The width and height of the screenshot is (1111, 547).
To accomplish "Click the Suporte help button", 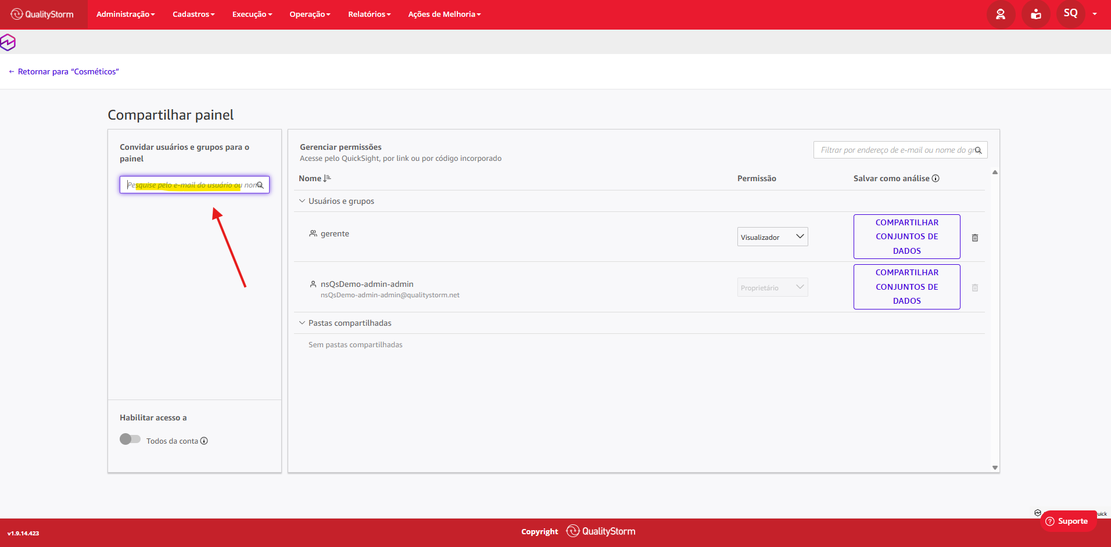I will [1067, 521].
